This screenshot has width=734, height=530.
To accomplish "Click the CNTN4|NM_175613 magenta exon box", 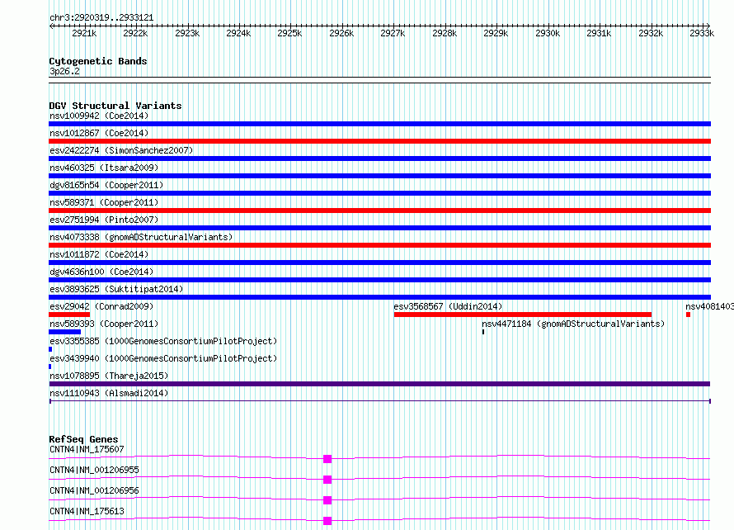I will 327,521.
